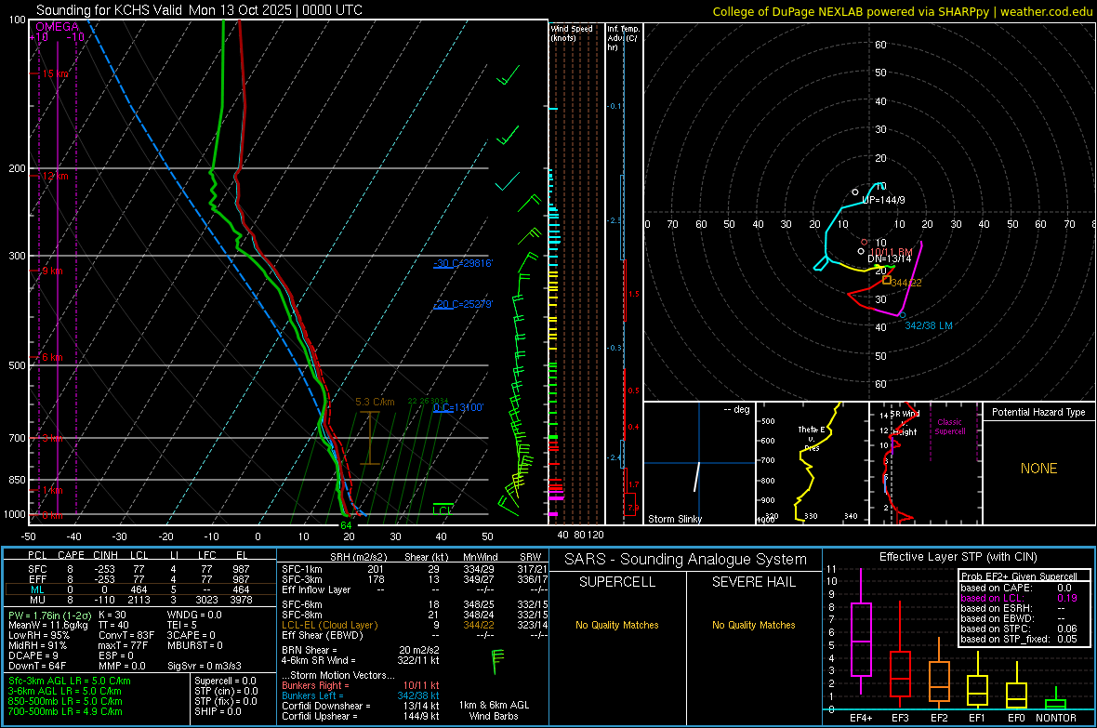Viewport: 1097px width, 728px height.
Task: Select the '-20 C=25279'' level label
Action: click(463, 305)
